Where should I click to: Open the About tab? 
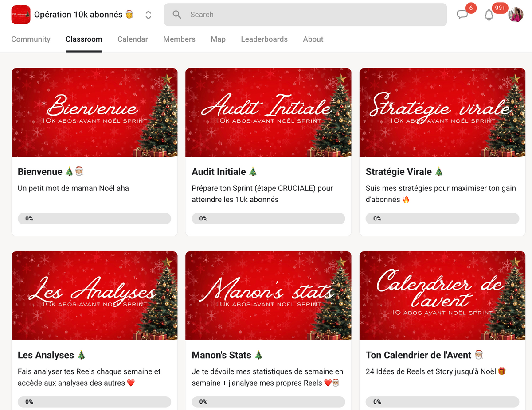point(313,39)
